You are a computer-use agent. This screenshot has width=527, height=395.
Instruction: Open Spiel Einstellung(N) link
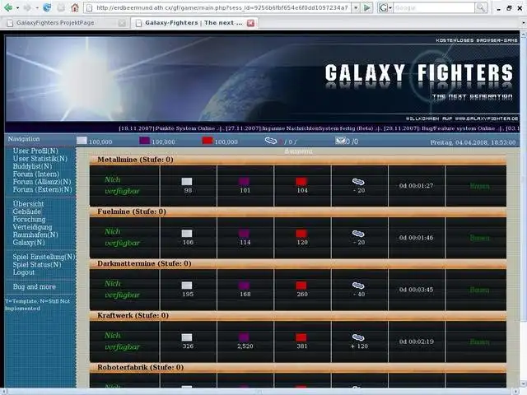point(44,257)
